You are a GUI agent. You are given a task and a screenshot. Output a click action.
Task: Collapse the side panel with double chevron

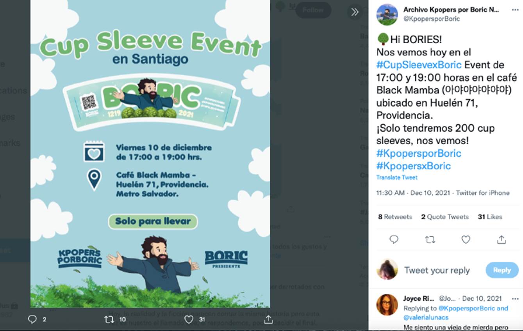tap(355, 12)
